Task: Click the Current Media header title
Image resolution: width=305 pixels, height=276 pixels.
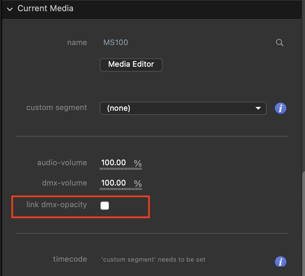Action: click(45, 8)
